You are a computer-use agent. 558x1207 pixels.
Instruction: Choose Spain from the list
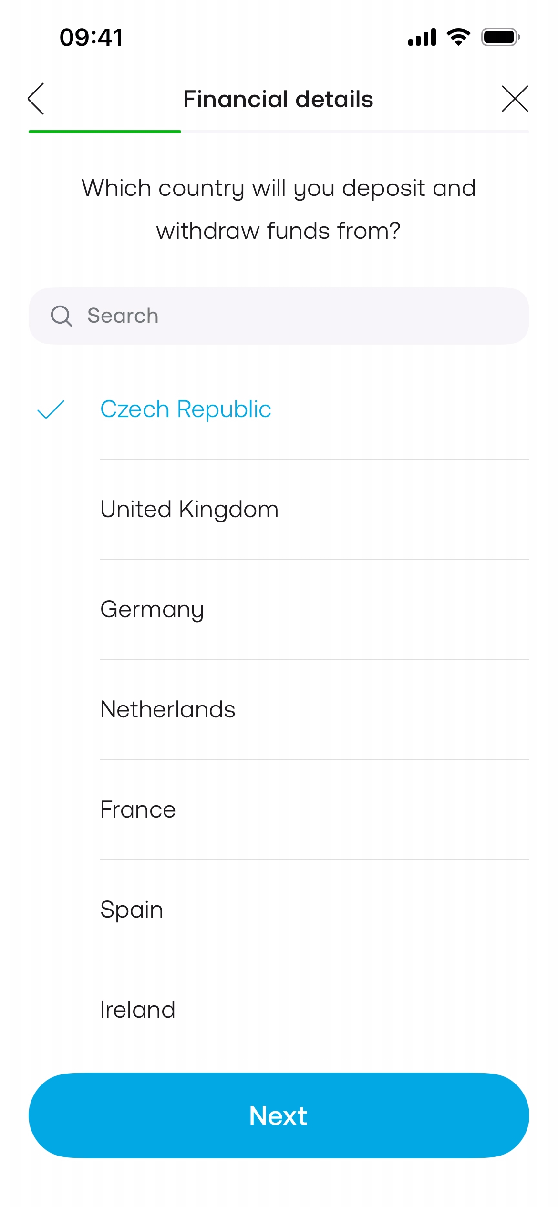pyautogui.click(x=132, y=910)
